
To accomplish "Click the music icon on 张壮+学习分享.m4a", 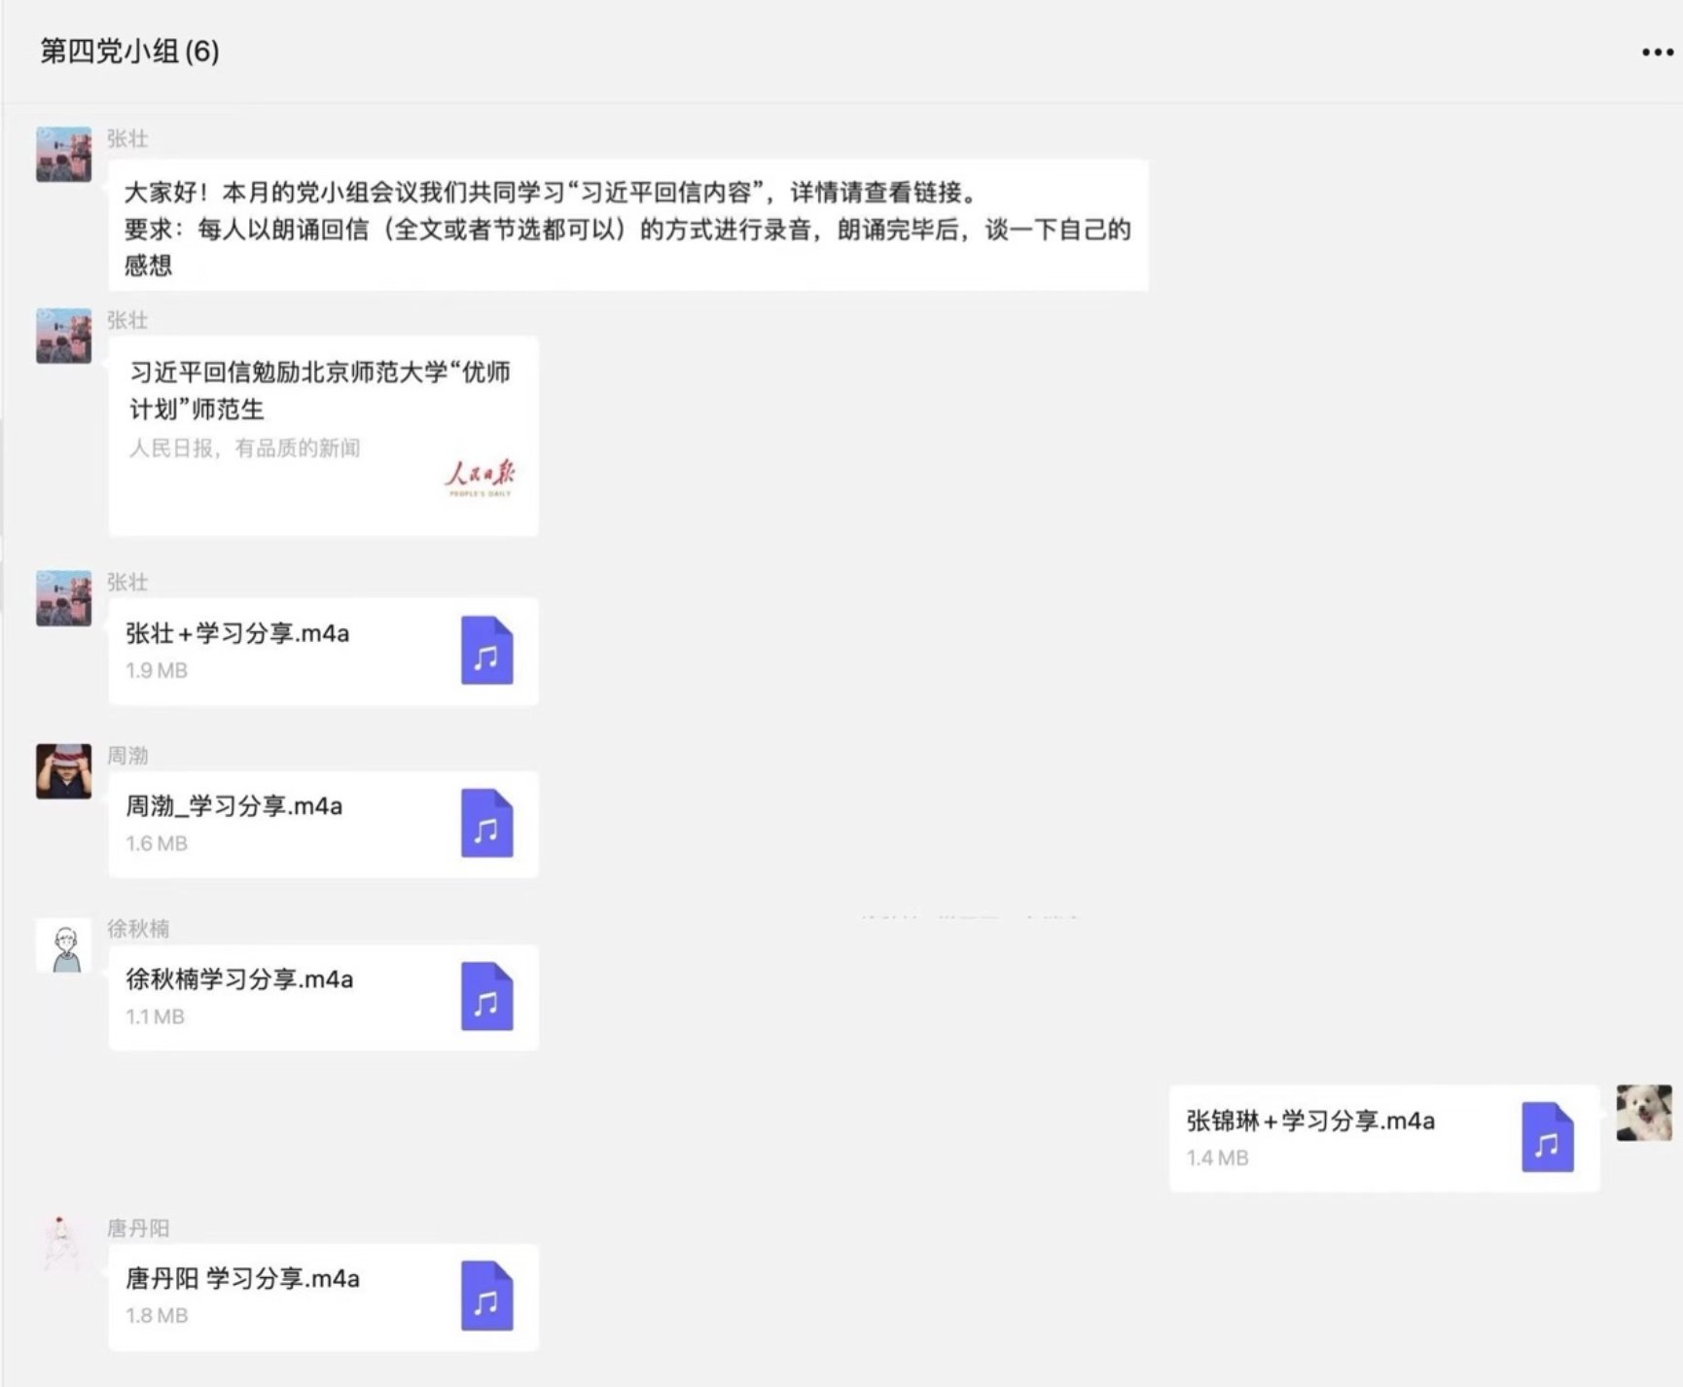I will [x=487, y=652].
